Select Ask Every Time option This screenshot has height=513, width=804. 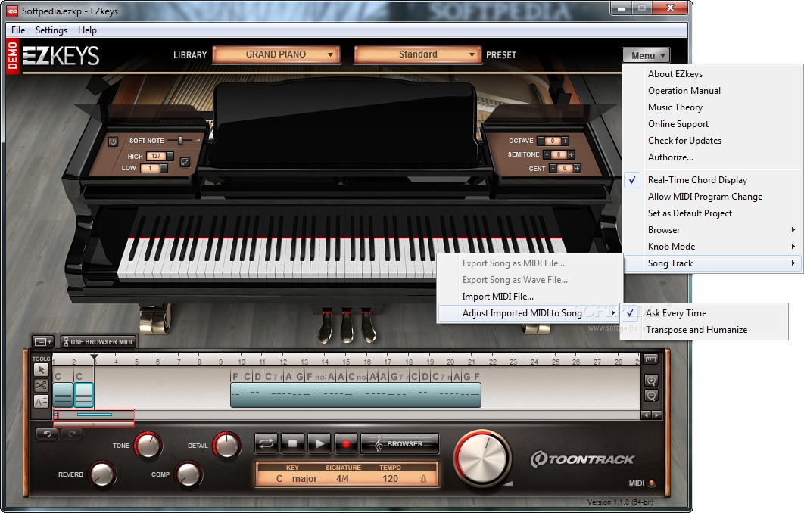click(x=704, y=313)
